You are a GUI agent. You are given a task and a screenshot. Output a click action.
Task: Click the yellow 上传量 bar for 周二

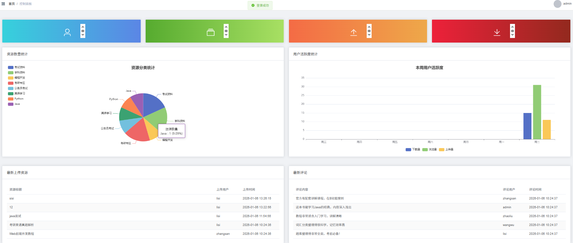[x=547, y=130]
